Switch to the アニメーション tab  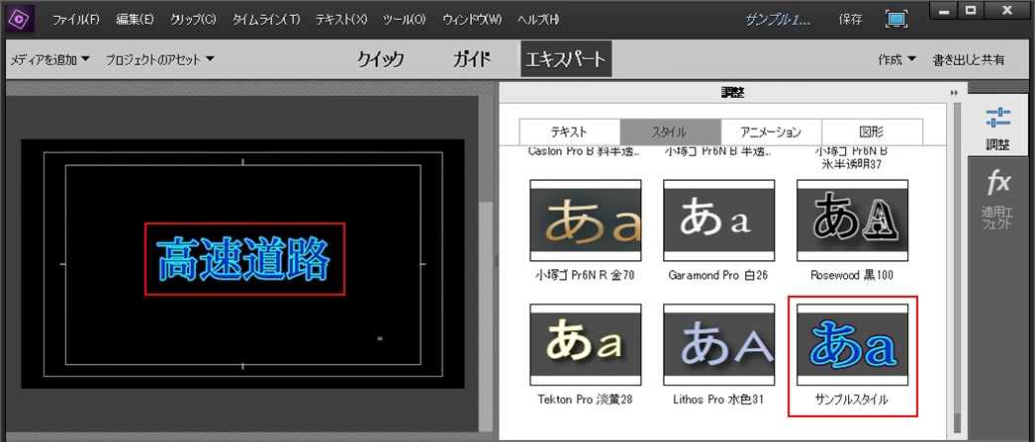[771, 132]
